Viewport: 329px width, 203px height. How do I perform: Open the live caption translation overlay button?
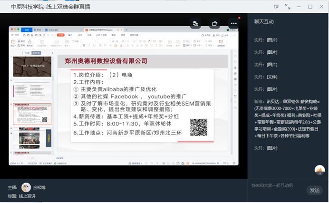pos(195,23)
